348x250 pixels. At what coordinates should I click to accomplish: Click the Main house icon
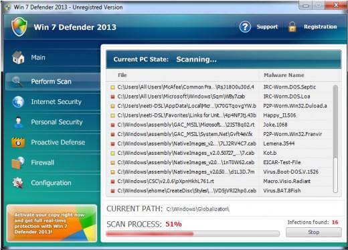coord(18,58)
